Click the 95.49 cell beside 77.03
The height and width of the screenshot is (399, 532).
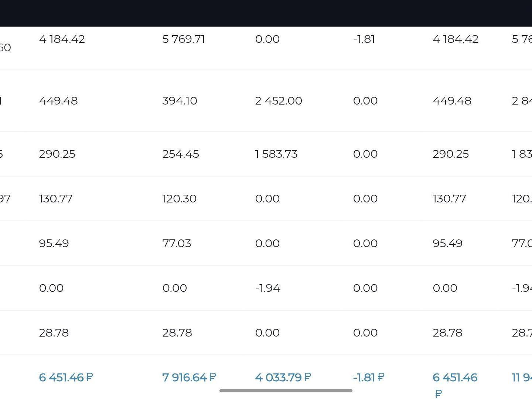click(54, 243)
